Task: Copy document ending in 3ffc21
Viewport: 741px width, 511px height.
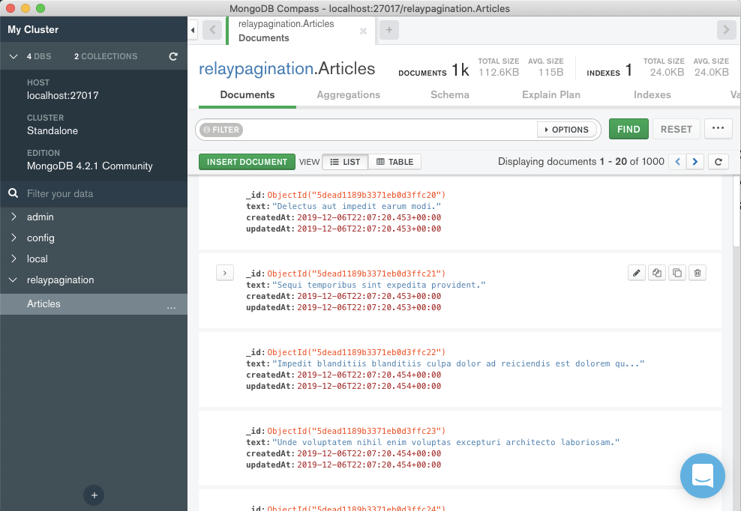Action: tap(657, 273)
